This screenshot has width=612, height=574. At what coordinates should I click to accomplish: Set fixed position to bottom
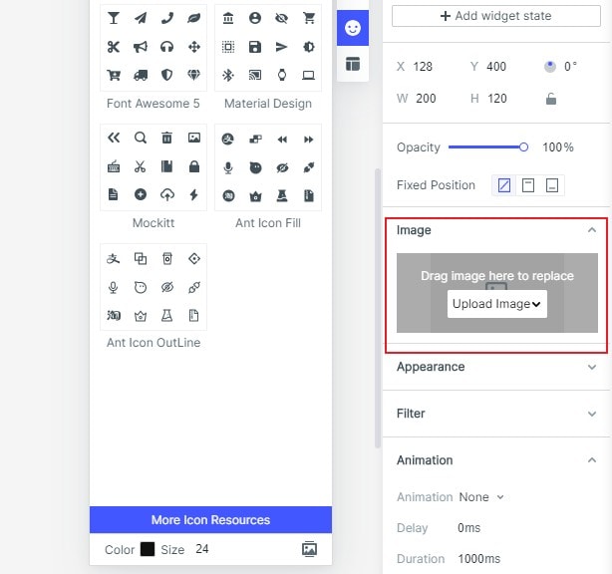pos(551,185)
